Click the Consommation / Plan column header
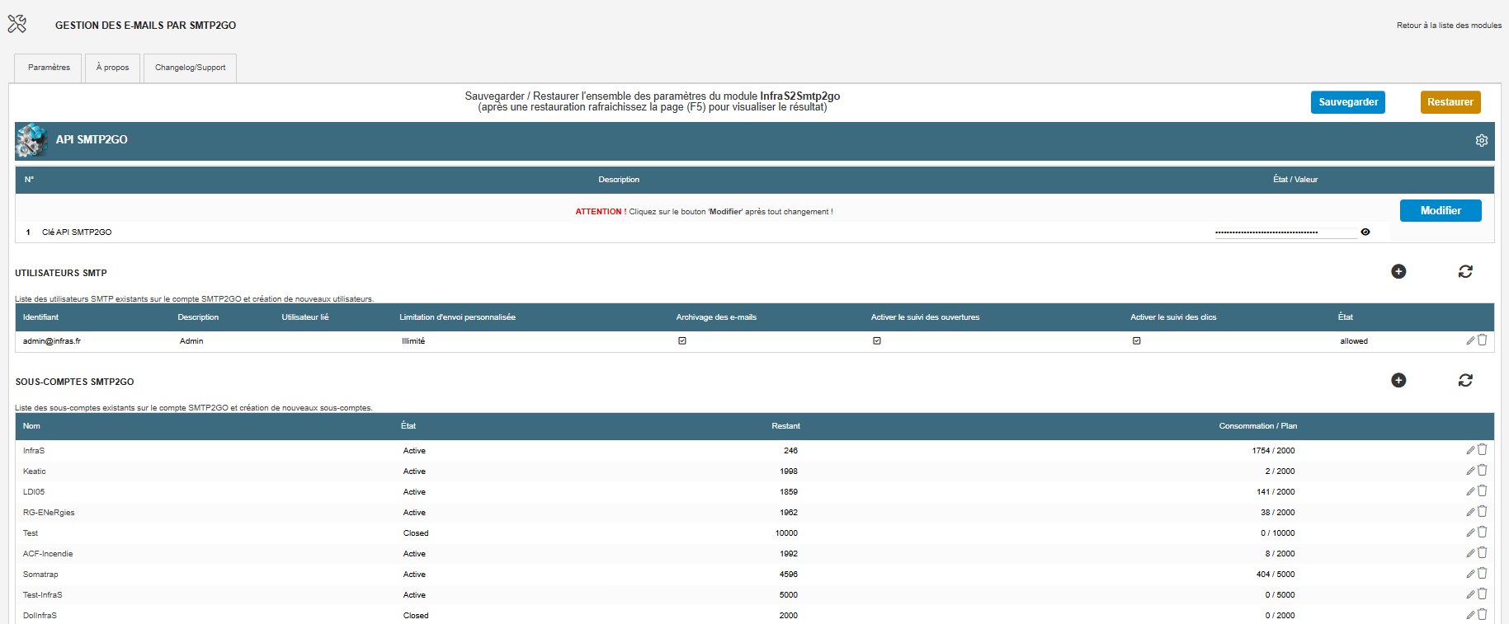The width and height of the screenshot is (1509, 624). 1258,426
